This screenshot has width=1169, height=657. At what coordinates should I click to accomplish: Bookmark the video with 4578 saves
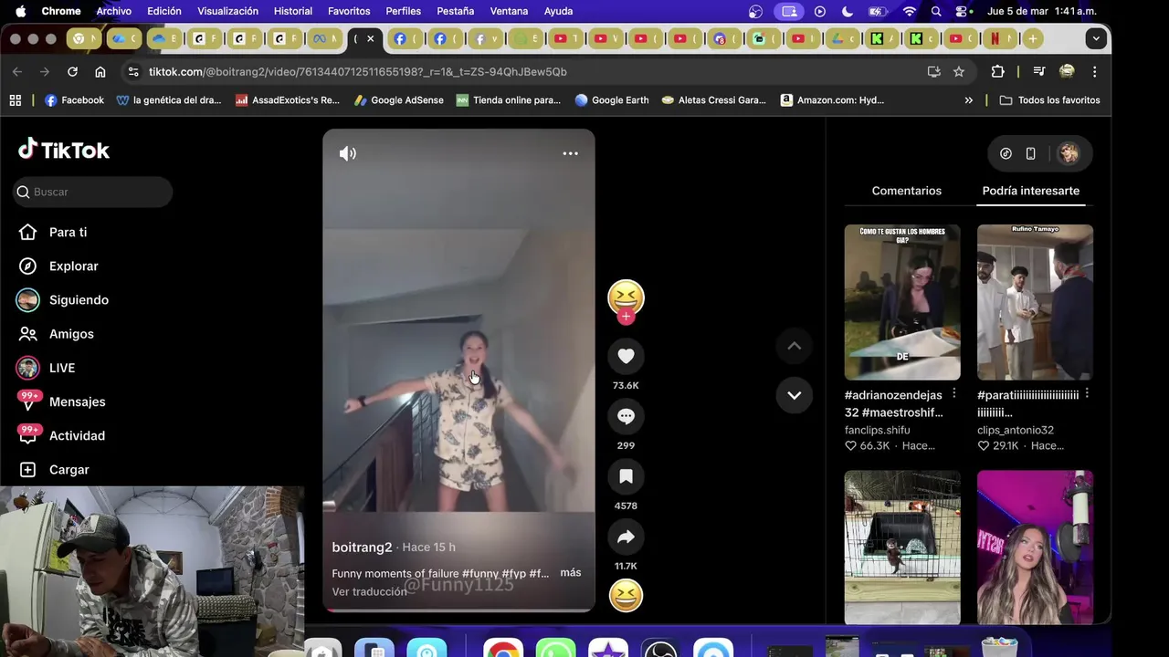pos(626,476)
